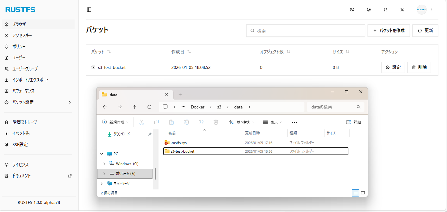Click the Explorer refresh icon
447x212 pixels.
(149, 107)
